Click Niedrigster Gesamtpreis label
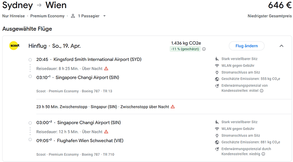293x162 pixels. [270, 16]
